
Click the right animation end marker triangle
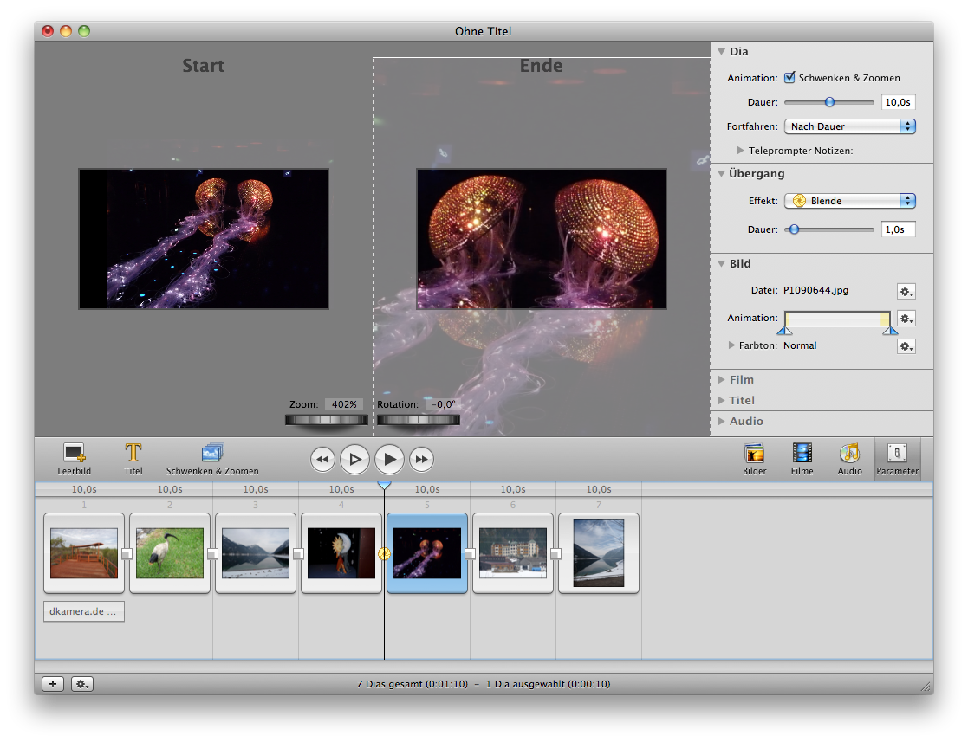[x=890, y=331]
